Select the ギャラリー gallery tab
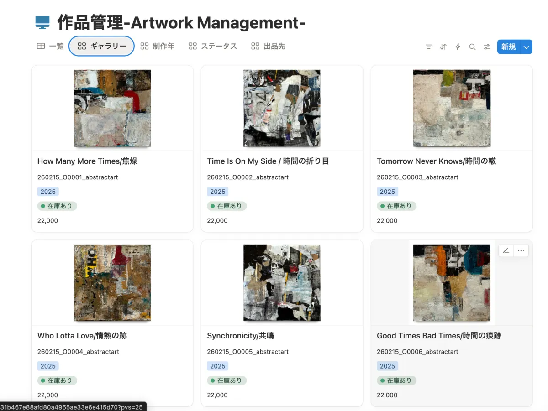This screenshot has width=548, height=411. click(x=102, y=46)
